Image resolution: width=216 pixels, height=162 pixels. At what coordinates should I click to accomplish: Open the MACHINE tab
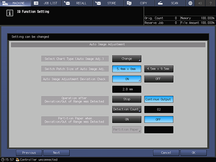15,3
